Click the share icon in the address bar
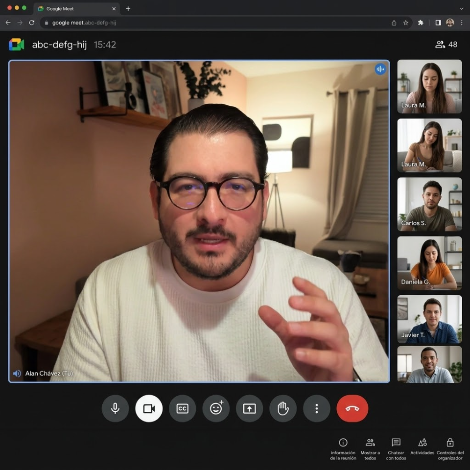 pyautogui.click(x=394, y=23)
